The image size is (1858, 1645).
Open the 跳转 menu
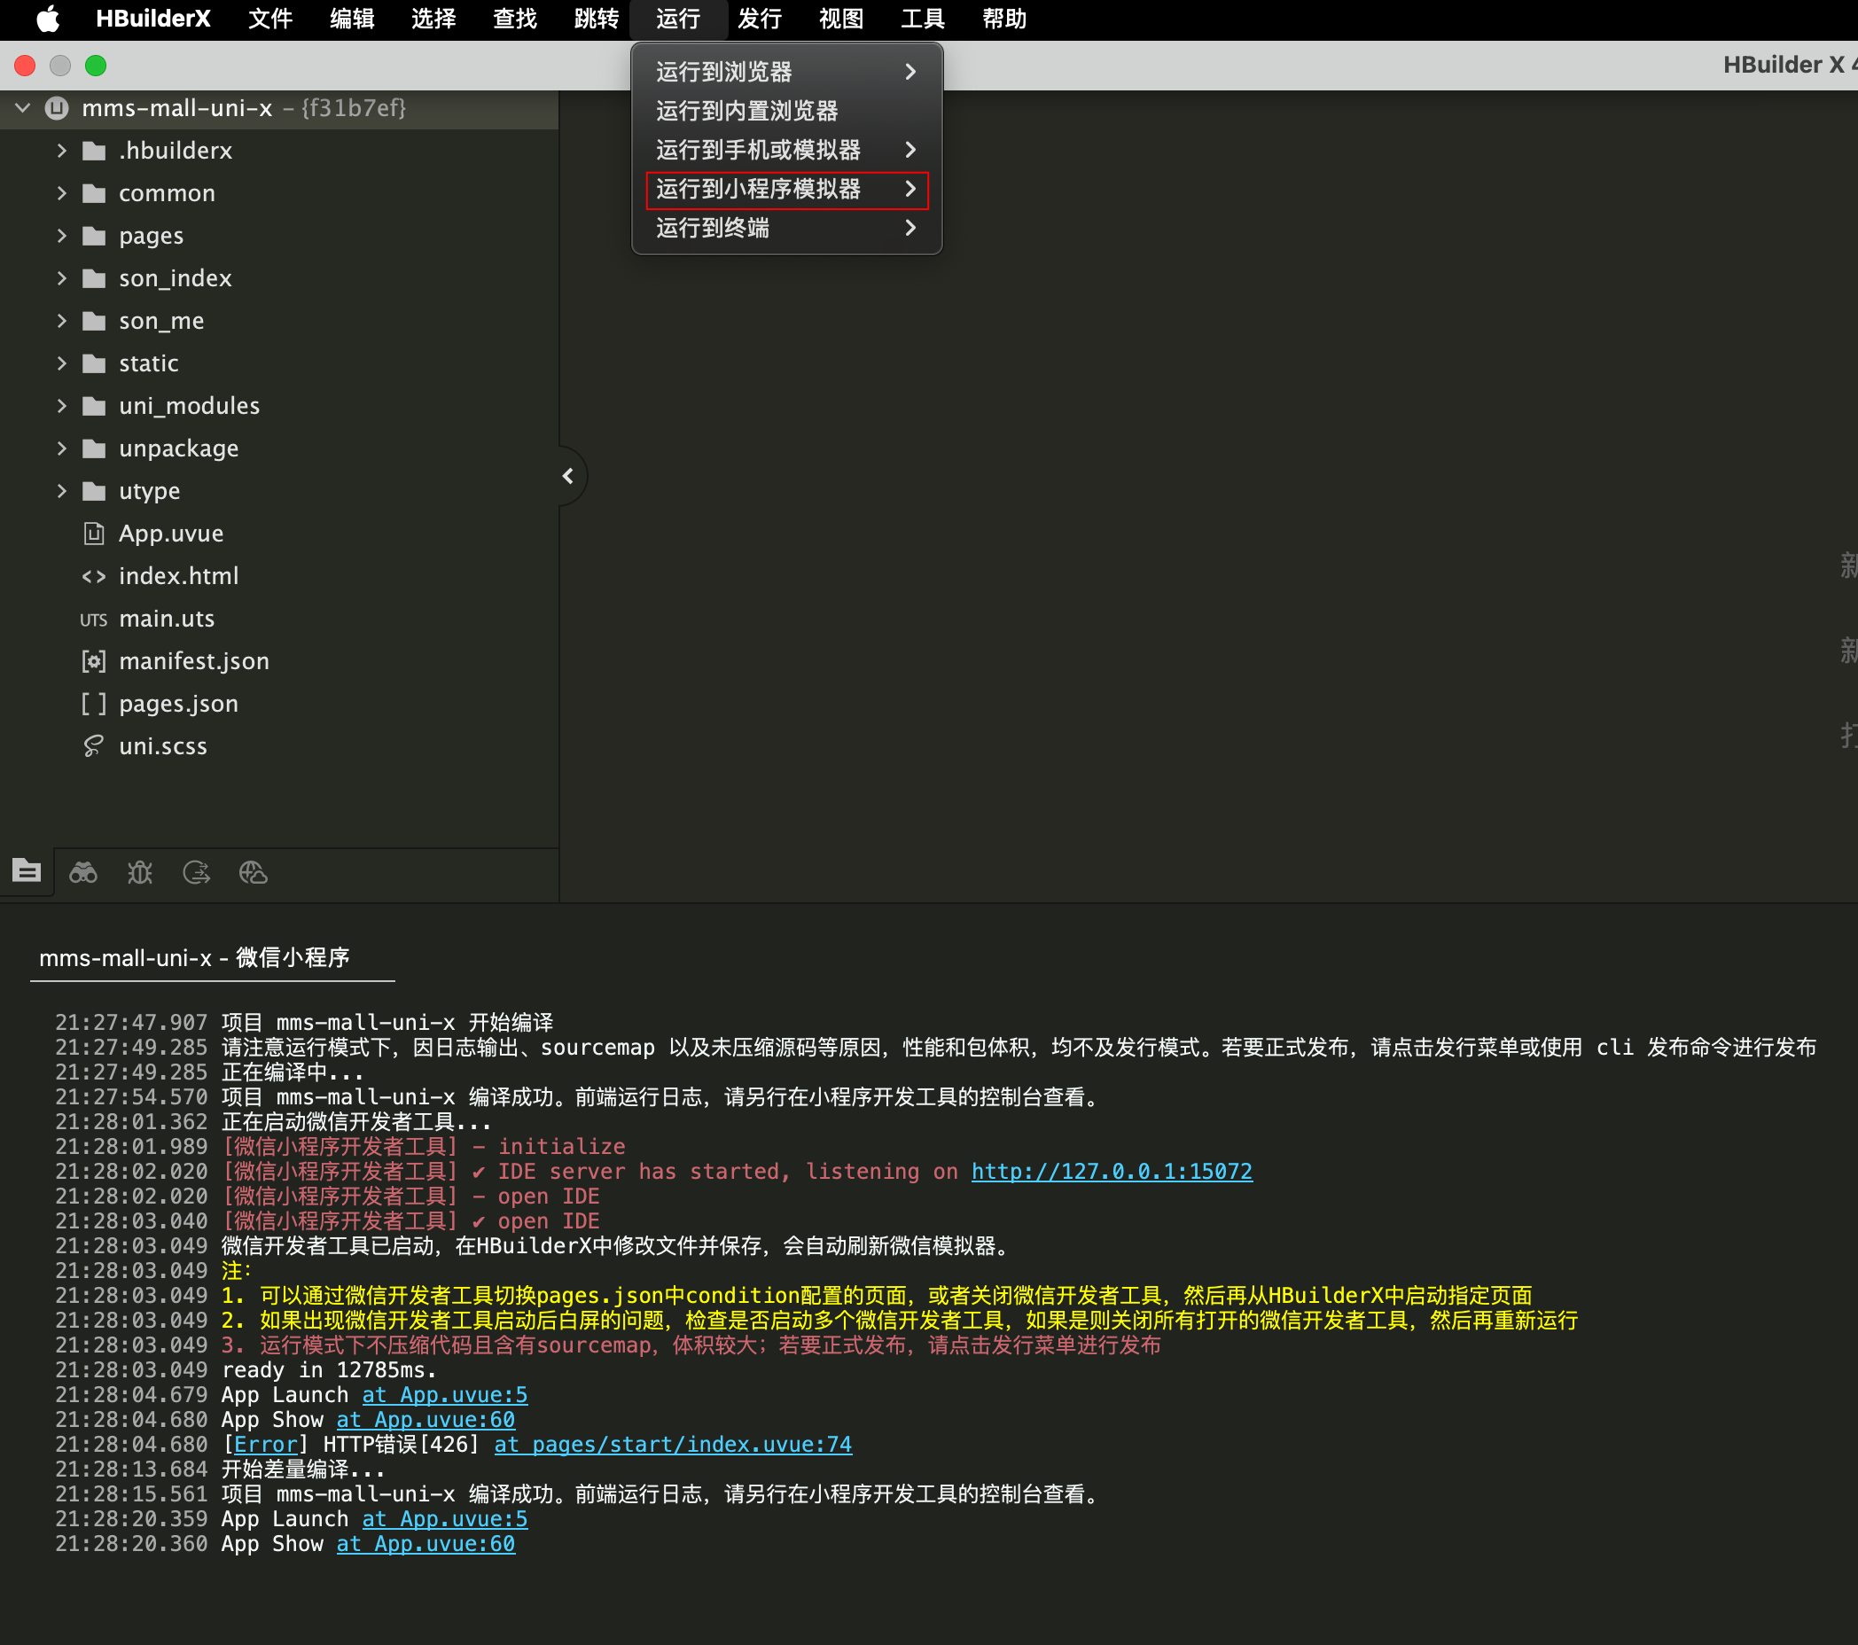pos(597,19)
